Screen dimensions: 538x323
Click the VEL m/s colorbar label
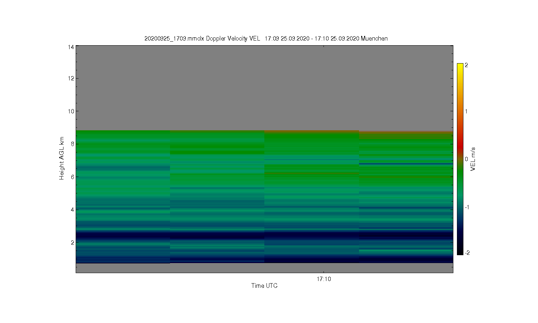pos(473,159)
